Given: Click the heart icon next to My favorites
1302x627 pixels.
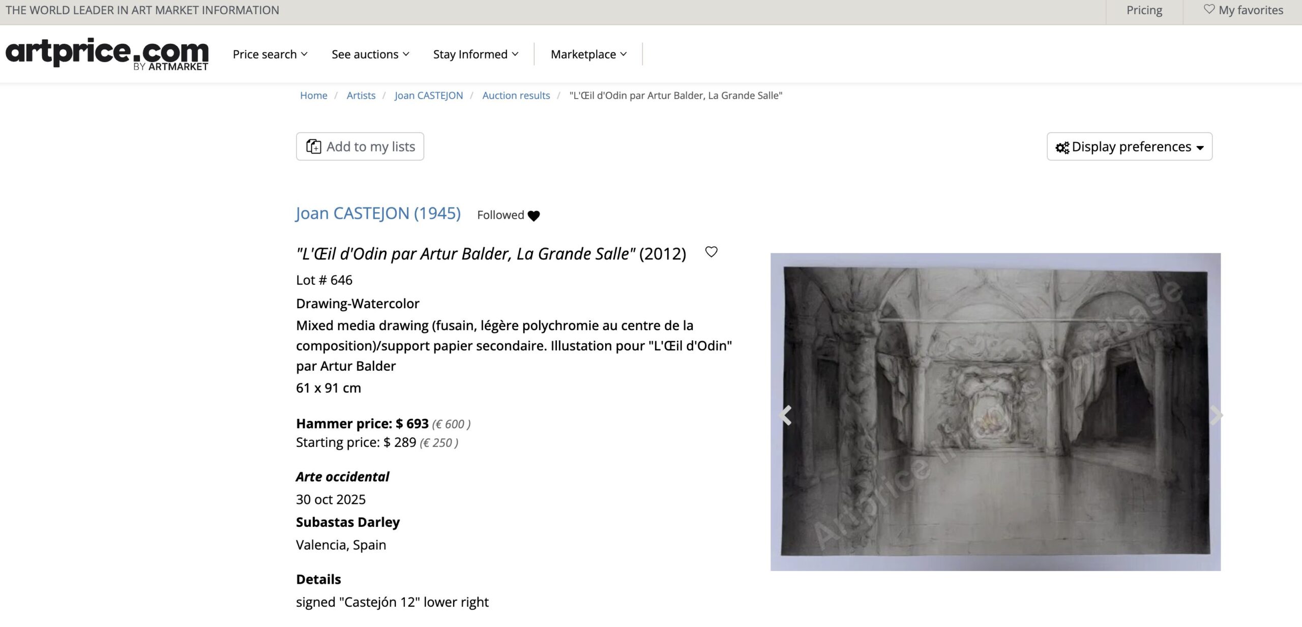Looking at the screenshot, I should click(1210, 10).
